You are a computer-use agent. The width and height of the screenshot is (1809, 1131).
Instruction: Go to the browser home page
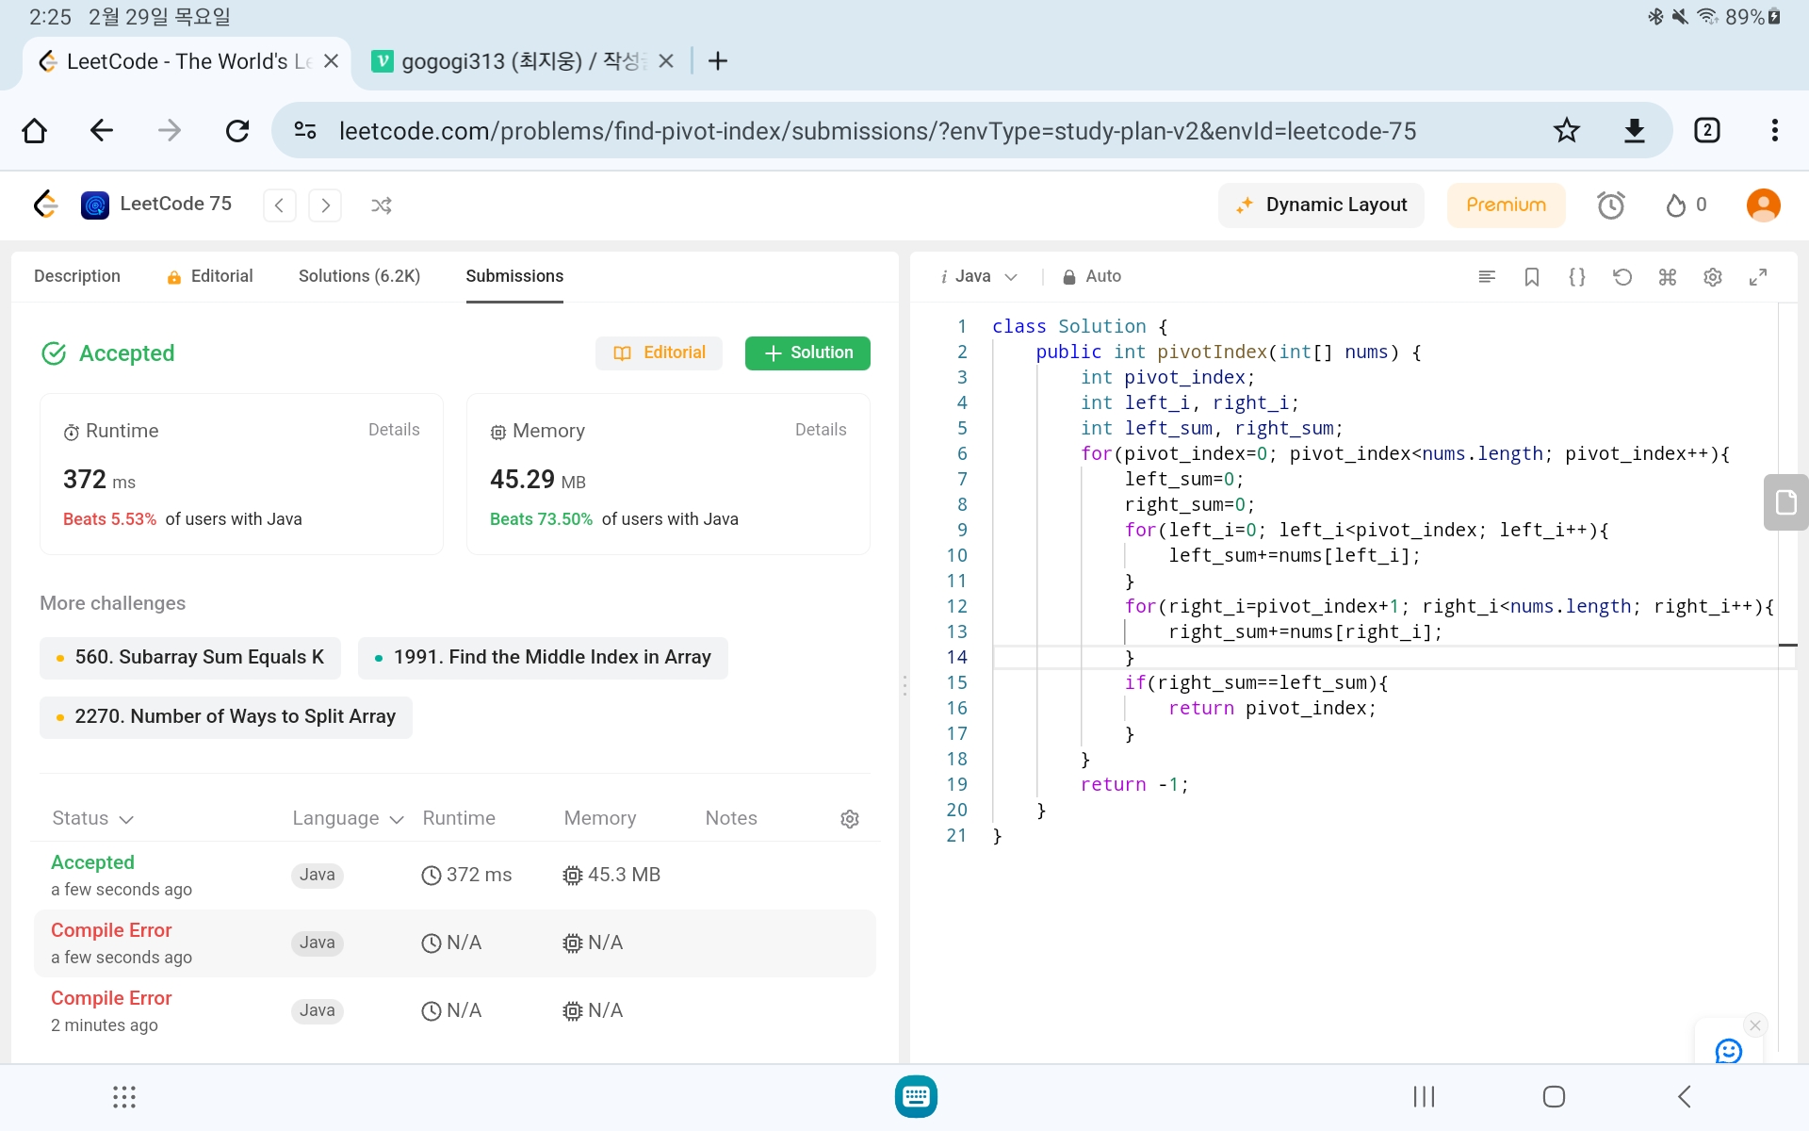click(35, 131)
